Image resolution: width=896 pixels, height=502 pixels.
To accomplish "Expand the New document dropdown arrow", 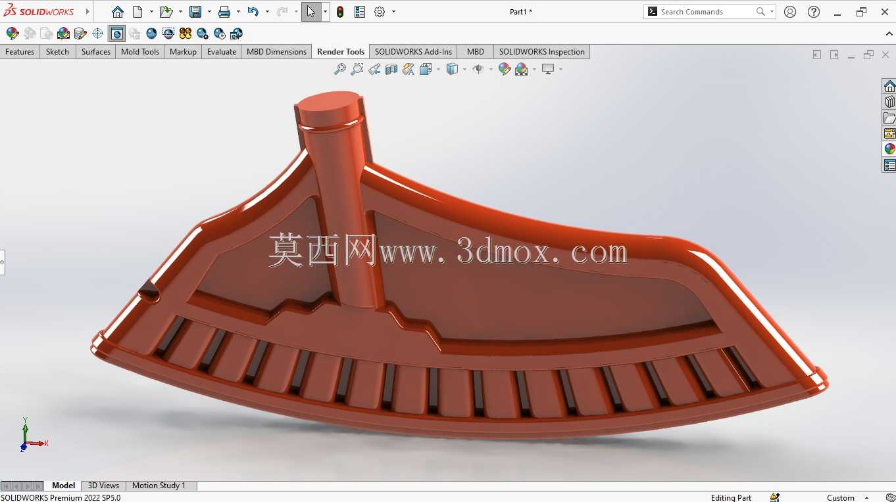I will (151, 12).
